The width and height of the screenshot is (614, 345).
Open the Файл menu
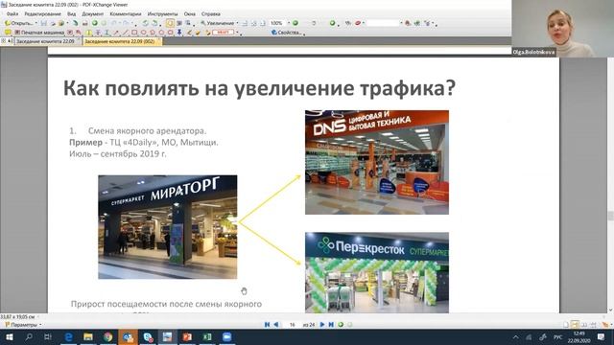tap(12, 13)
